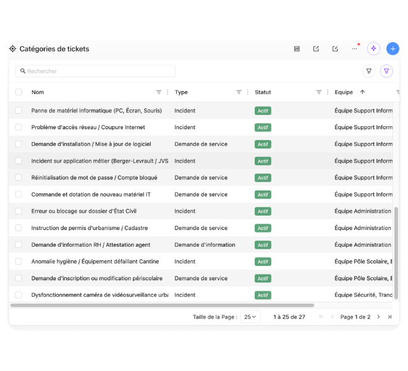The image size is (408, 371).
Task: Check the Erreur ou blocage État Civil row
Action: pyautogui.click(x=19, y=211)
